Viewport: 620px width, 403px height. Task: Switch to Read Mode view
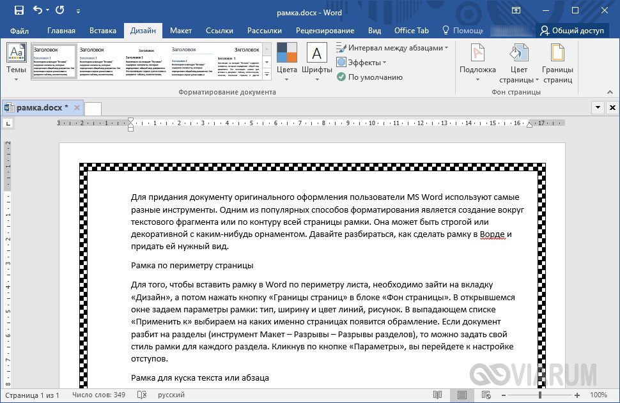pyautogui.click(x=437, y=395)
